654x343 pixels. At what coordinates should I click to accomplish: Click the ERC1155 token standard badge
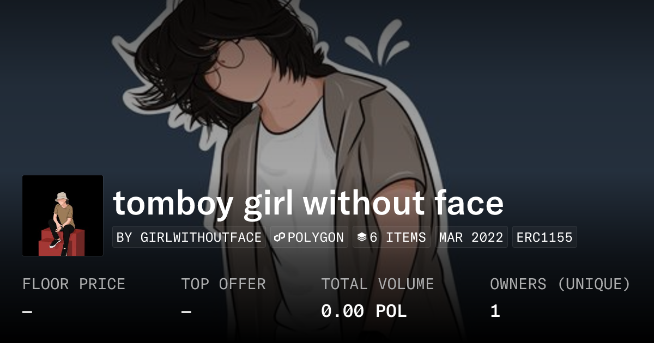click(544, 237)
